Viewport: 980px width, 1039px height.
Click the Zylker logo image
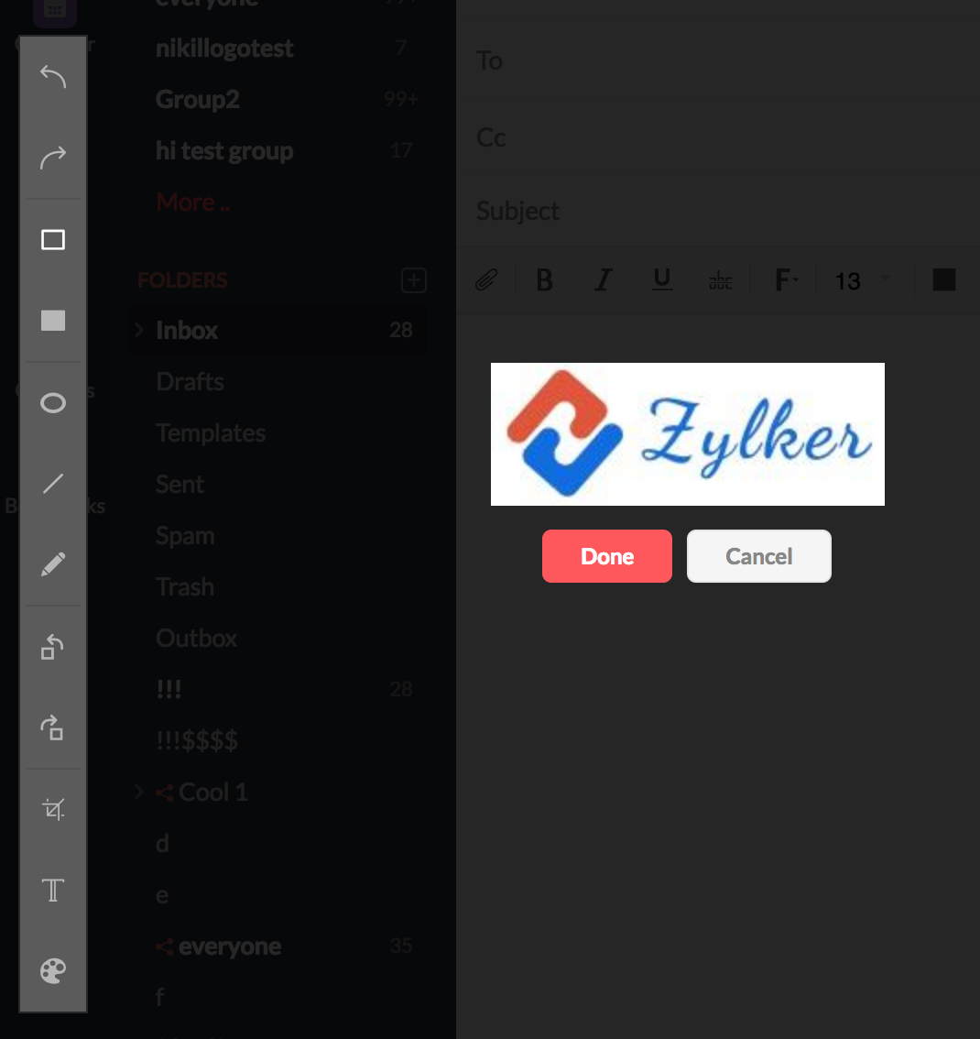click(x=687, y=434)
